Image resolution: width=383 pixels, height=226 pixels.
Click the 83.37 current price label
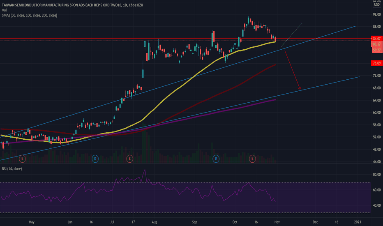pos(377,44)
